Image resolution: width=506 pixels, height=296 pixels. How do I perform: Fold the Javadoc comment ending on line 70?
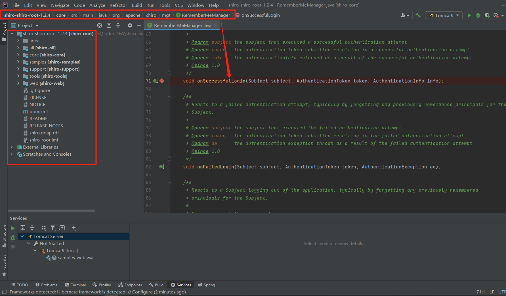[x=169, y=73]
